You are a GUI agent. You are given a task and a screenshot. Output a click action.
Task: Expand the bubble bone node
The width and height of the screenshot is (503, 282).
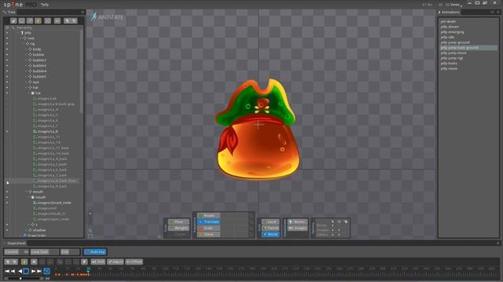click(27, 55)
